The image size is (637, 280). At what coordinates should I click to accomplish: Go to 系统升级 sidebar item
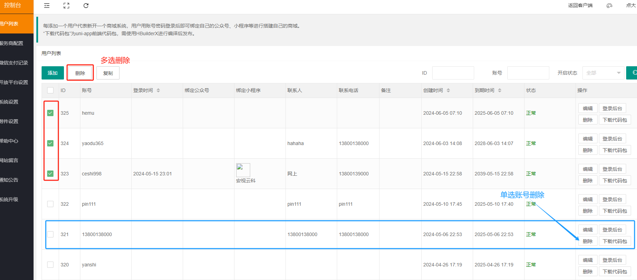pos(9,199)
